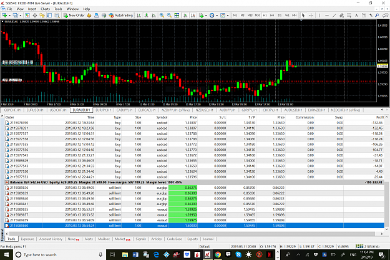
Task: Select the Trendline drawing tool
Action: [x=334, y=16]
